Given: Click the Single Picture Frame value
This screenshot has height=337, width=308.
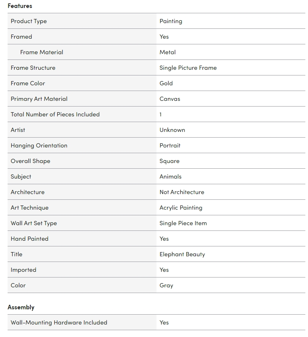Looking at the screenshot, I should 188,68.
